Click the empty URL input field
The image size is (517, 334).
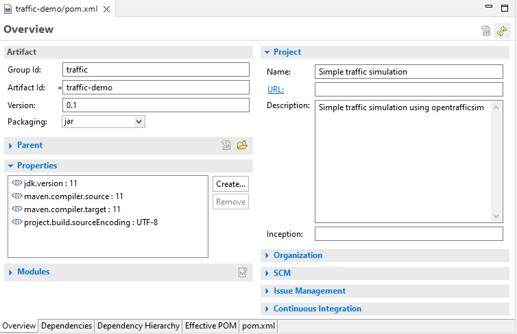pyautogui.click(x=409, y=89)
